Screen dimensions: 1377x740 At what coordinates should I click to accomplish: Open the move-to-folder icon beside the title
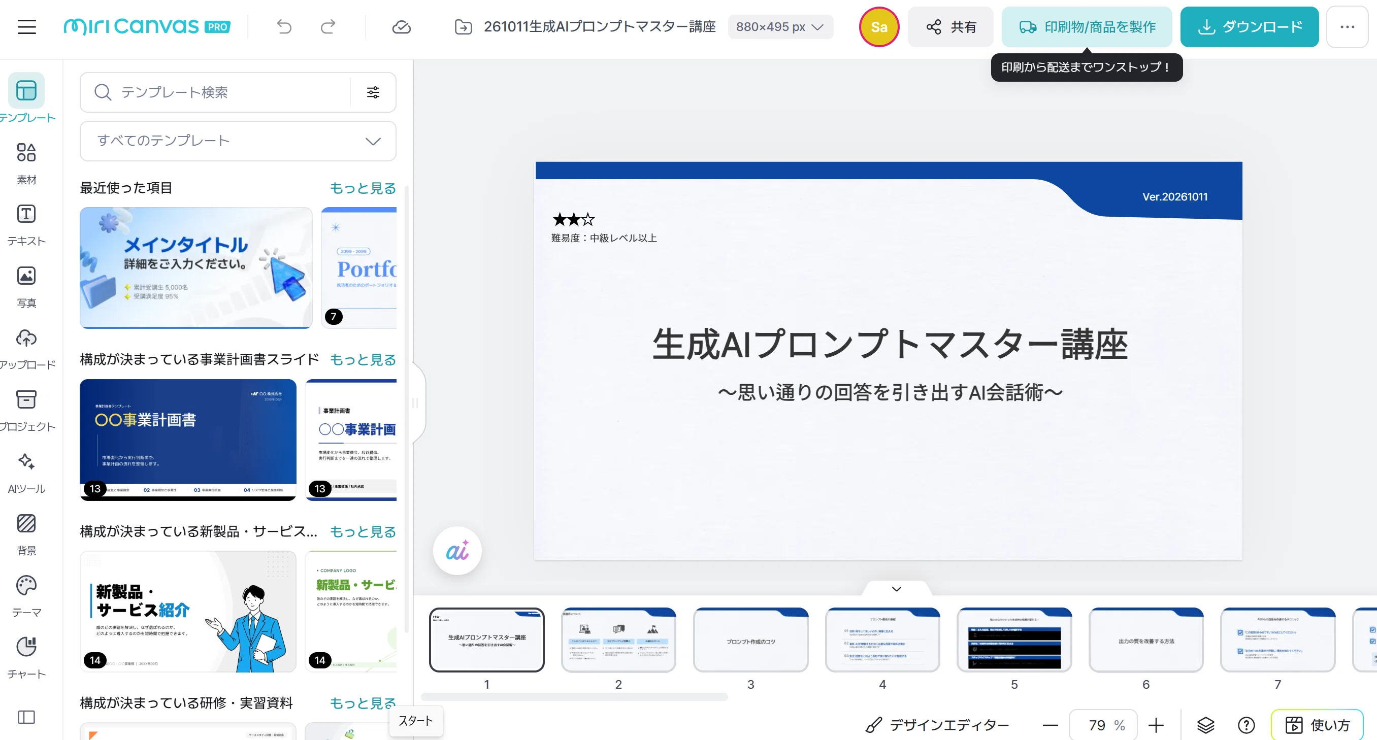463,27
